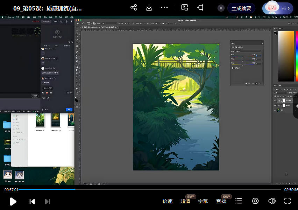Screen dimensions: 298x210
Task: Toggle the 字幕 subtitles option
Action: (203, 201)
